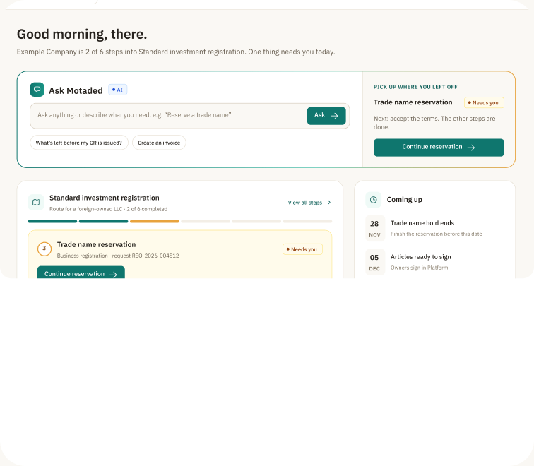Click the chevron next to View all steps
Viewport: 534px width, 466px height.
click(329, 203)
